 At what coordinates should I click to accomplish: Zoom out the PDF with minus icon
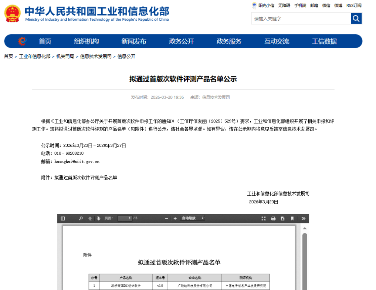click(167, 219)
